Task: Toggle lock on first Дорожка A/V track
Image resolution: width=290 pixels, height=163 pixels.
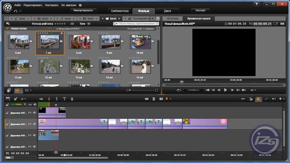Action: (7, 113)
